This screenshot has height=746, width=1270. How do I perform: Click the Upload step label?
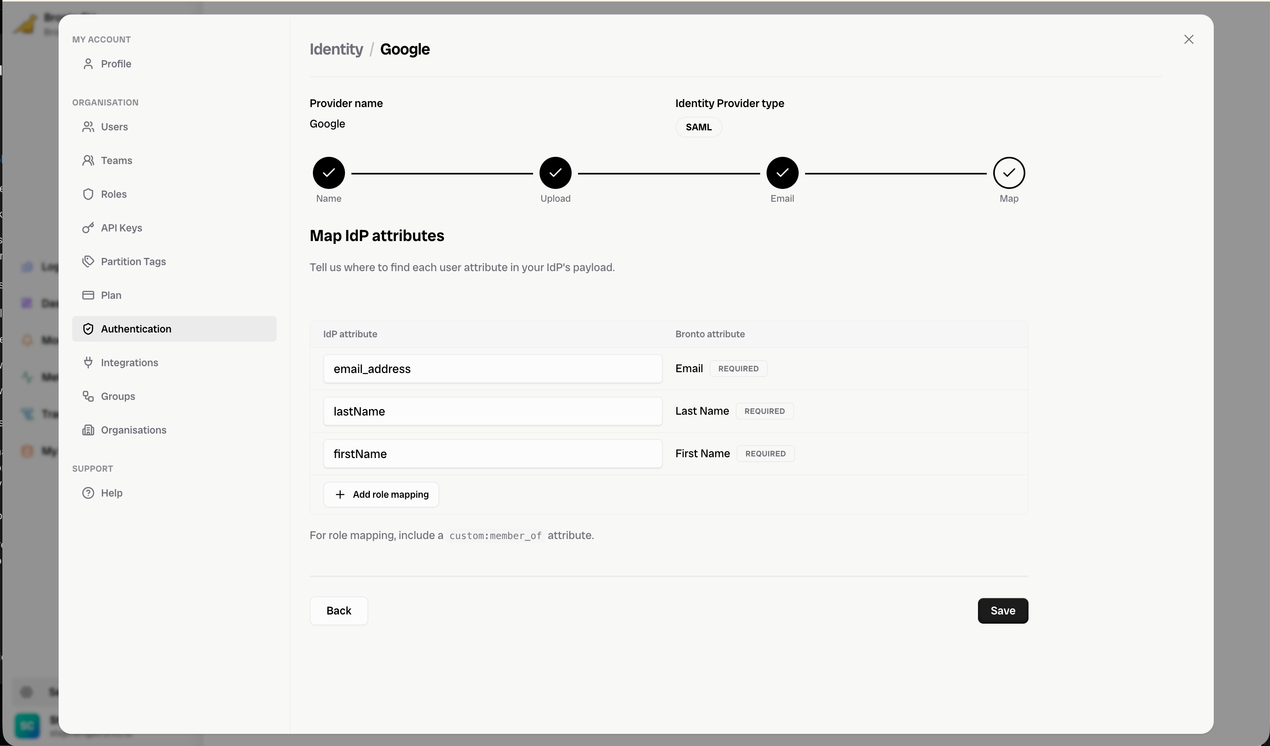point(555,199)
